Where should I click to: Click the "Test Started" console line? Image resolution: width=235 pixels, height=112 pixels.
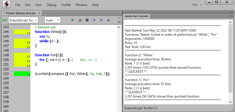tap(160, 30)
